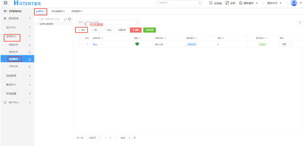Switch to pc模块 tab
The image size is (304, 146).
[x=40, y=11]
